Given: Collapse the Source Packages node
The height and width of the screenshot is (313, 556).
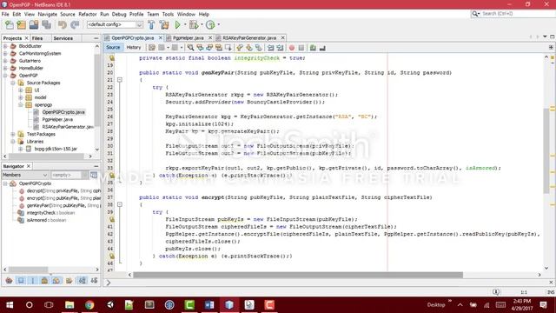Looking at the screenshot, I should pos(13,83).
